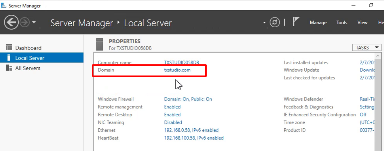Click the Local Server sidebar icon
Screen dimensions: 384x151
pos(9,58)
